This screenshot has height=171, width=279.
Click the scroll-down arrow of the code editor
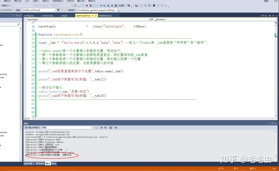coord(276,116)
